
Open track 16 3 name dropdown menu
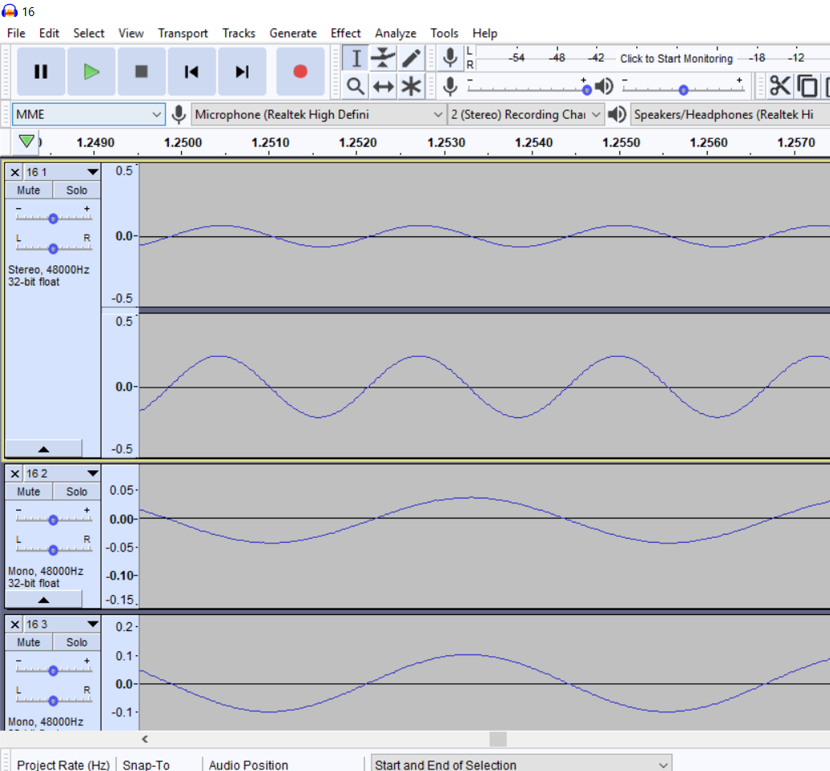[62, 625]
